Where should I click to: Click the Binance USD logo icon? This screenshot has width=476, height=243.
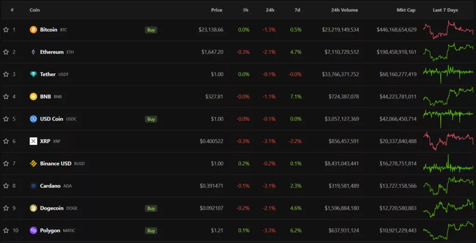[33, 164]
